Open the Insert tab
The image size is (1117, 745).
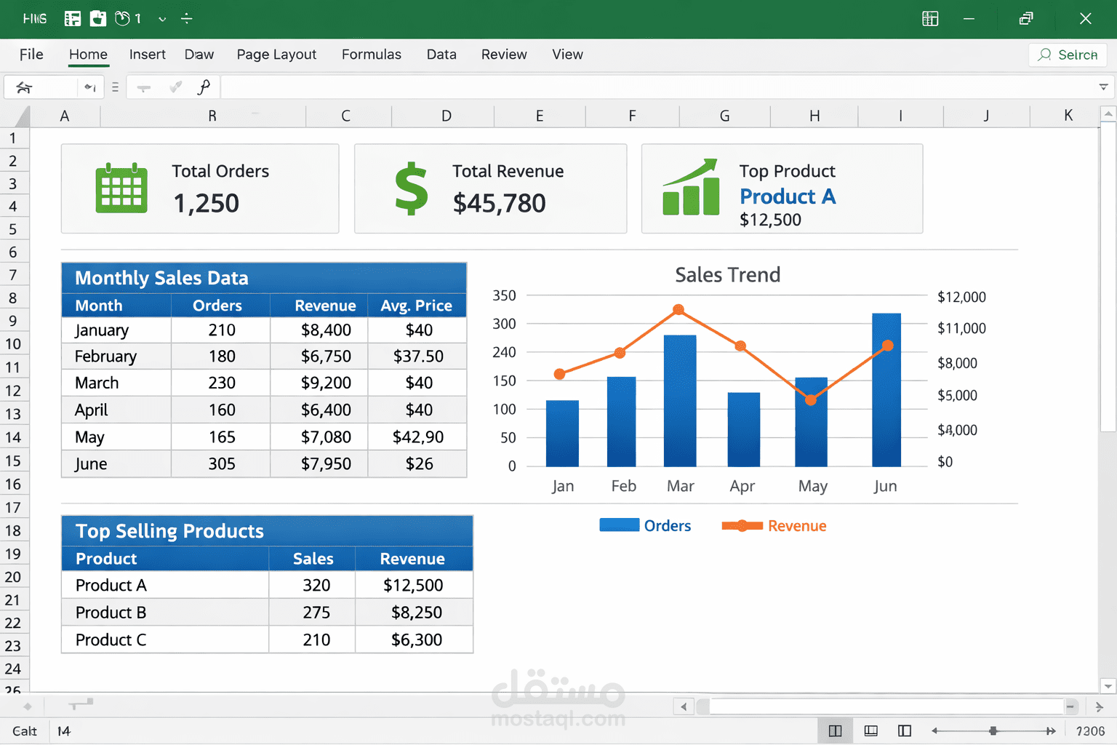147,55
